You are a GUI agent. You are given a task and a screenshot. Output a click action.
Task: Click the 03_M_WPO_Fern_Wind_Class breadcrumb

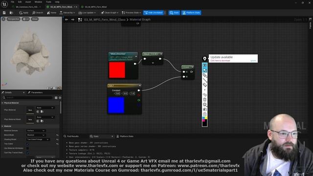click(105, 20)
